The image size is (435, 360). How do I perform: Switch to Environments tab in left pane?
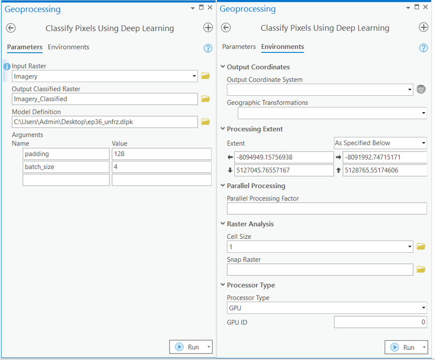68,47
